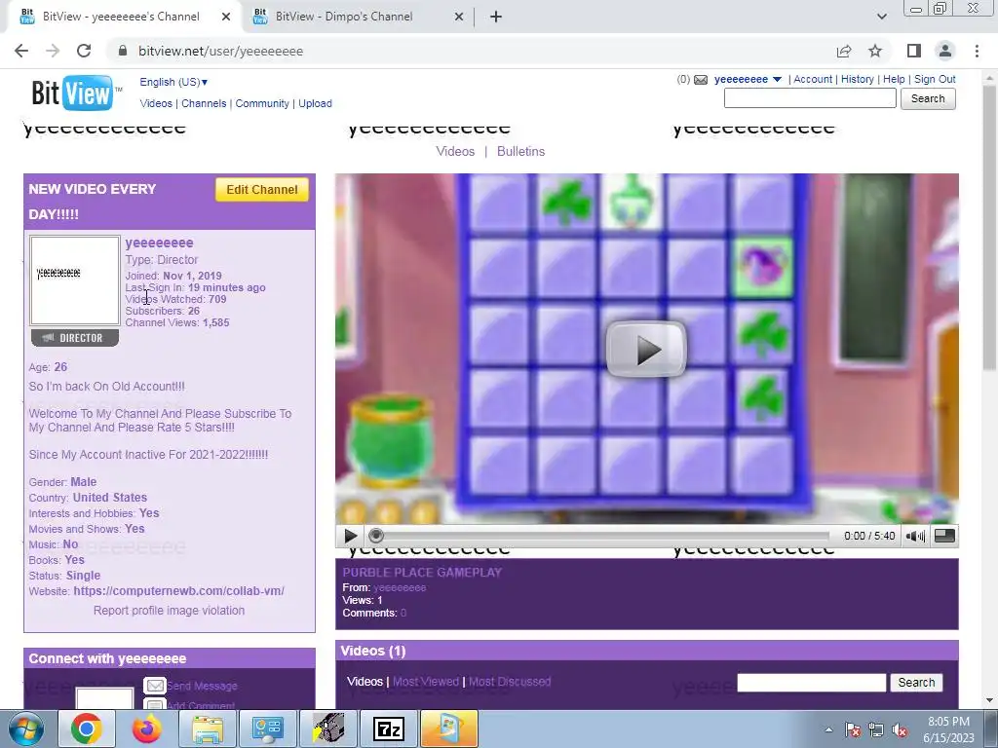Click the taskbar clock 8:05 PM
The height and width of the screenshot is (748, 998).
[x=948, y=722]
